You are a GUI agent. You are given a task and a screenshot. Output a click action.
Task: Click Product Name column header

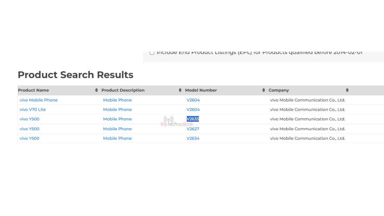point(34,90)
